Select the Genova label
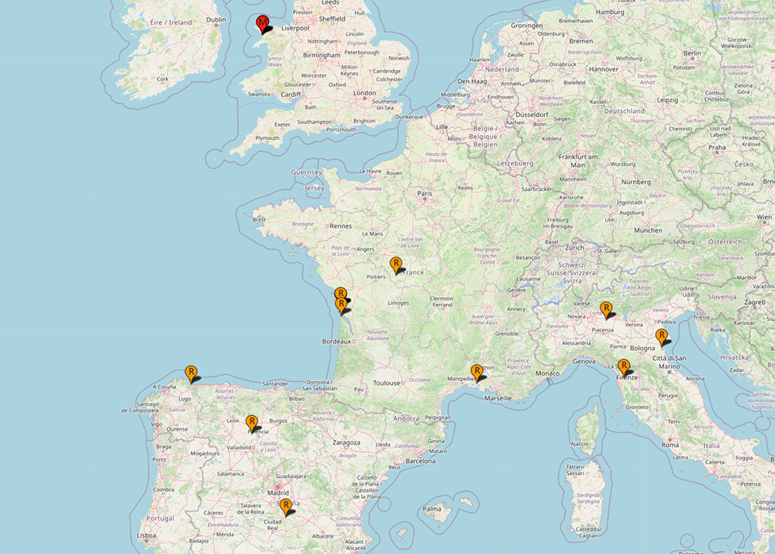The image size is (775, 554). click(584, 362)
